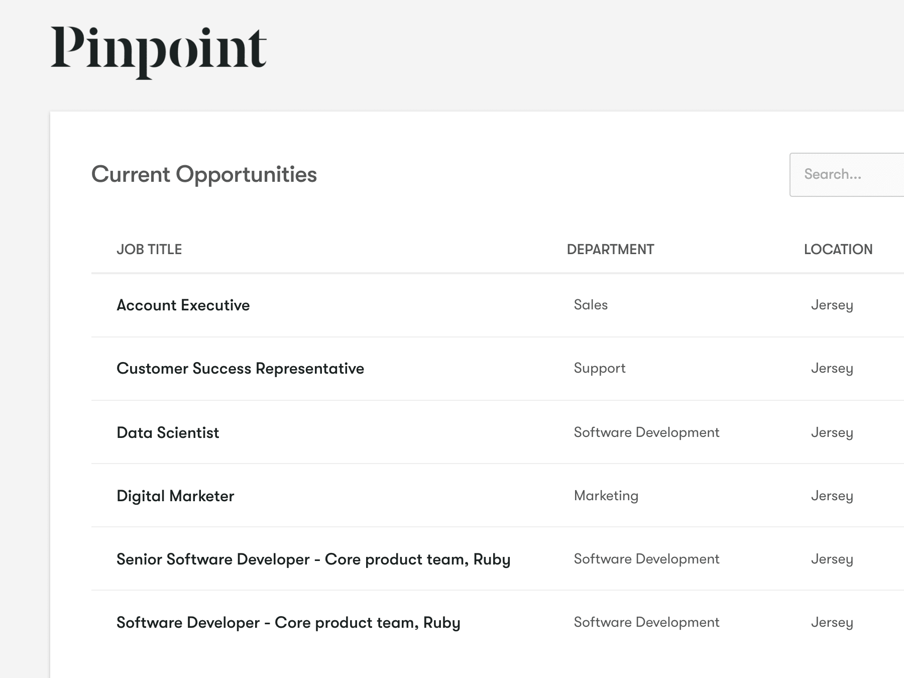Click Jersey in the Software Developer - Core product team row
904x678 pixels.
832,623
